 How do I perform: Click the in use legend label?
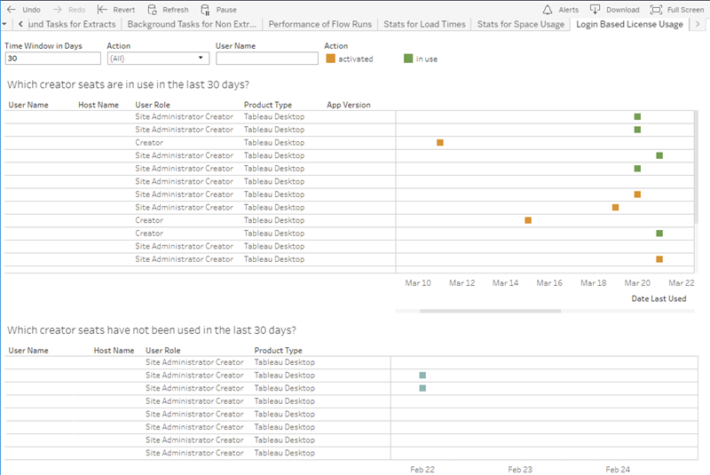coord(427,59)
